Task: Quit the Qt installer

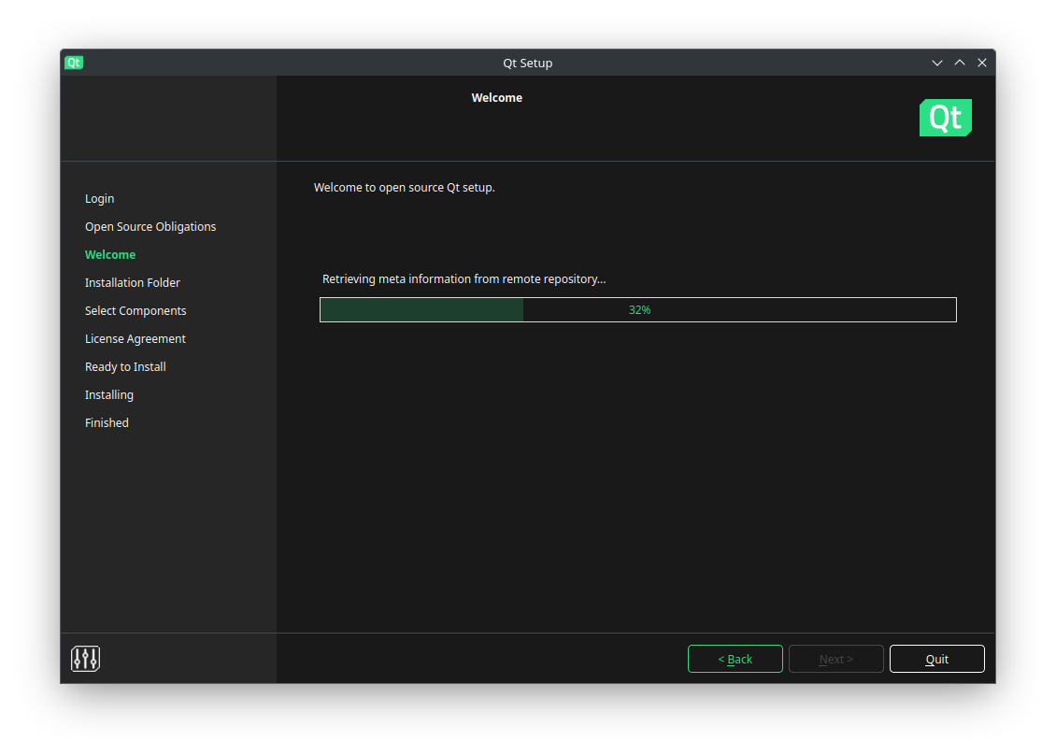Action: (936, 659)
